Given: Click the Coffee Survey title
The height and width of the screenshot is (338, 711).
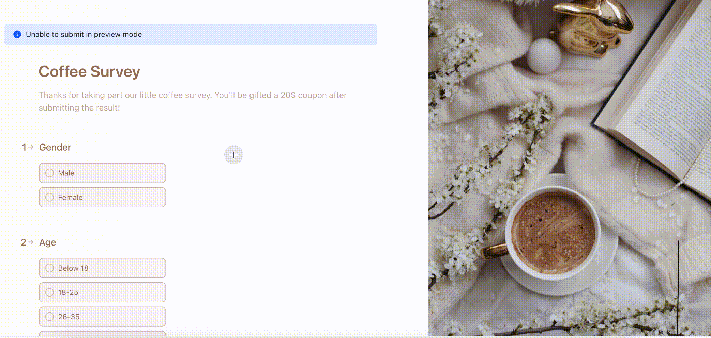Looking at the screenshot, I should [x=89, y=72].
